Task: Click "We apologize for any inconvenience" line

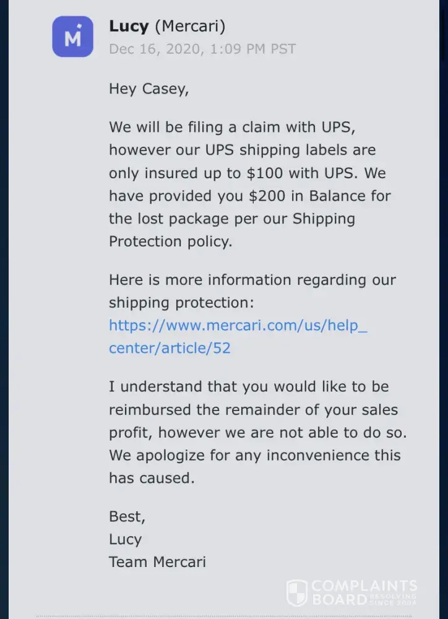Action: pyautogui.click(x=255, y=455)
